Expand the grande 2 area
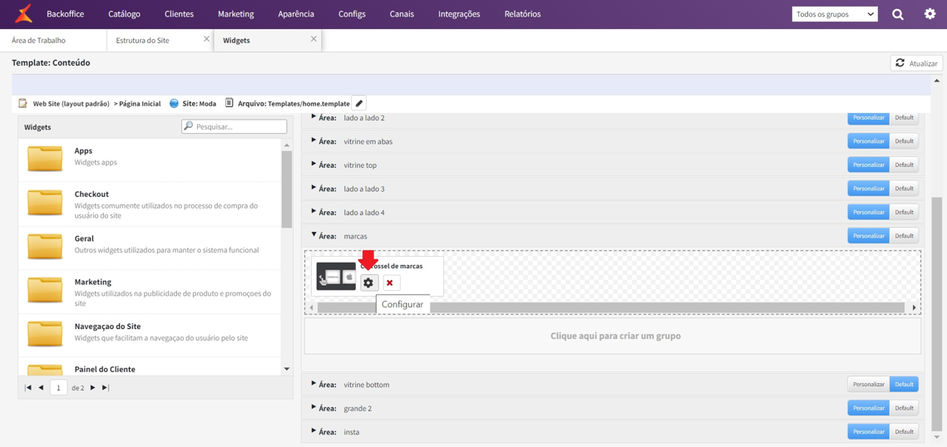The width and height of the screenshot is (947, 447). coord(313,407)
